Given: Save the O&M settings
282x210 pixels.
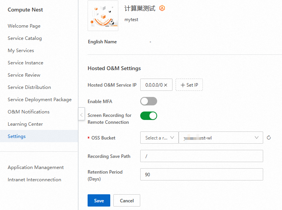Looking at the screenshot, I should coord(99,200).
